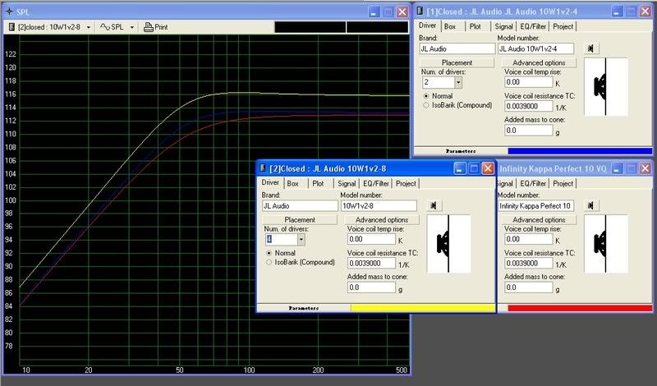
Task: Click red color bar in Infinity Kappa window
Action: (580, 308)
